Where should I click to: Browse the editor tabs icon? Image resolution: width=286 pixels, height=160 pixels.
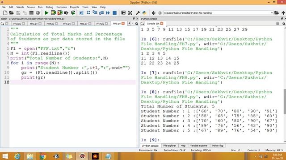[x=2, y=24]
